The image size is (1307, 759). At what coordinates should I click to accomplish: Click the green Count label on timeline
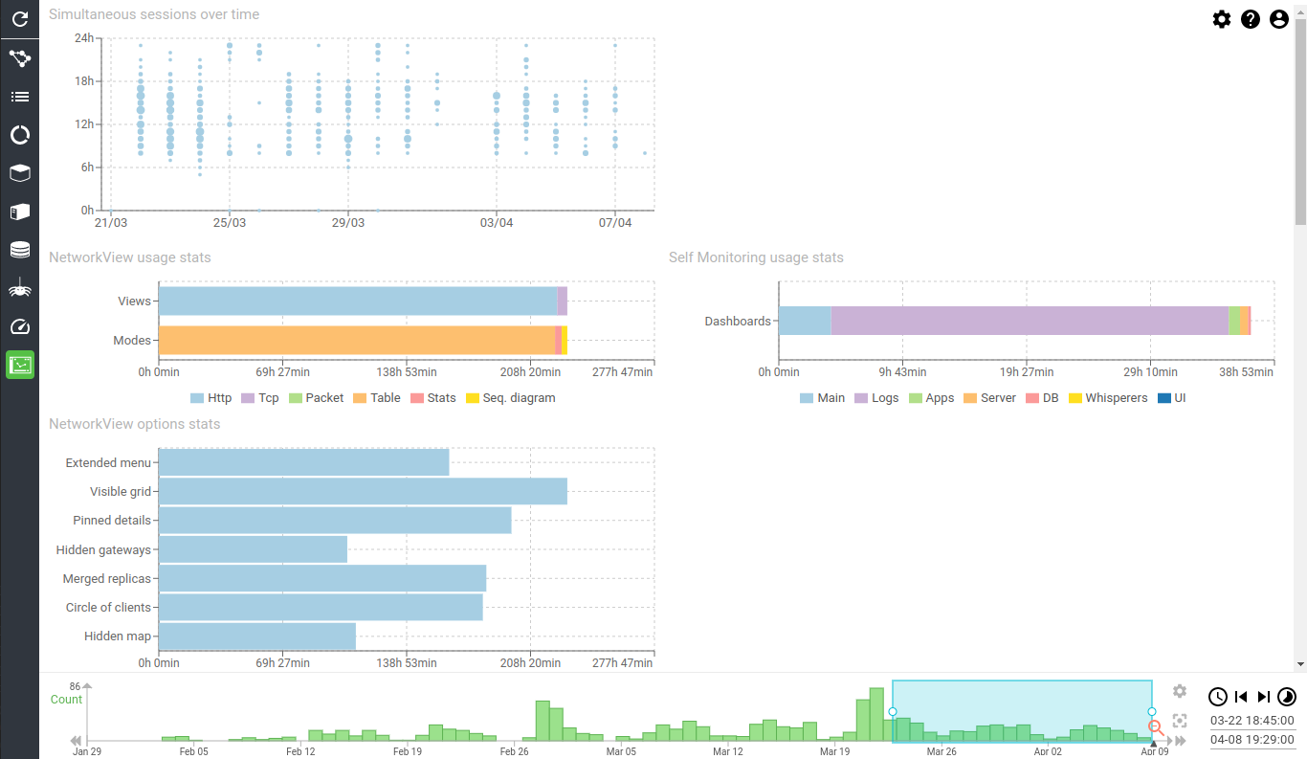pyautogui.click(x=67, y=700)
